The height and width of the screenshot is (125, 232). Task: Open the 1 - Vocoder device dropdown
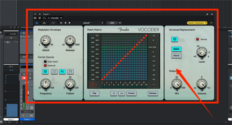(x=55, y=18)
